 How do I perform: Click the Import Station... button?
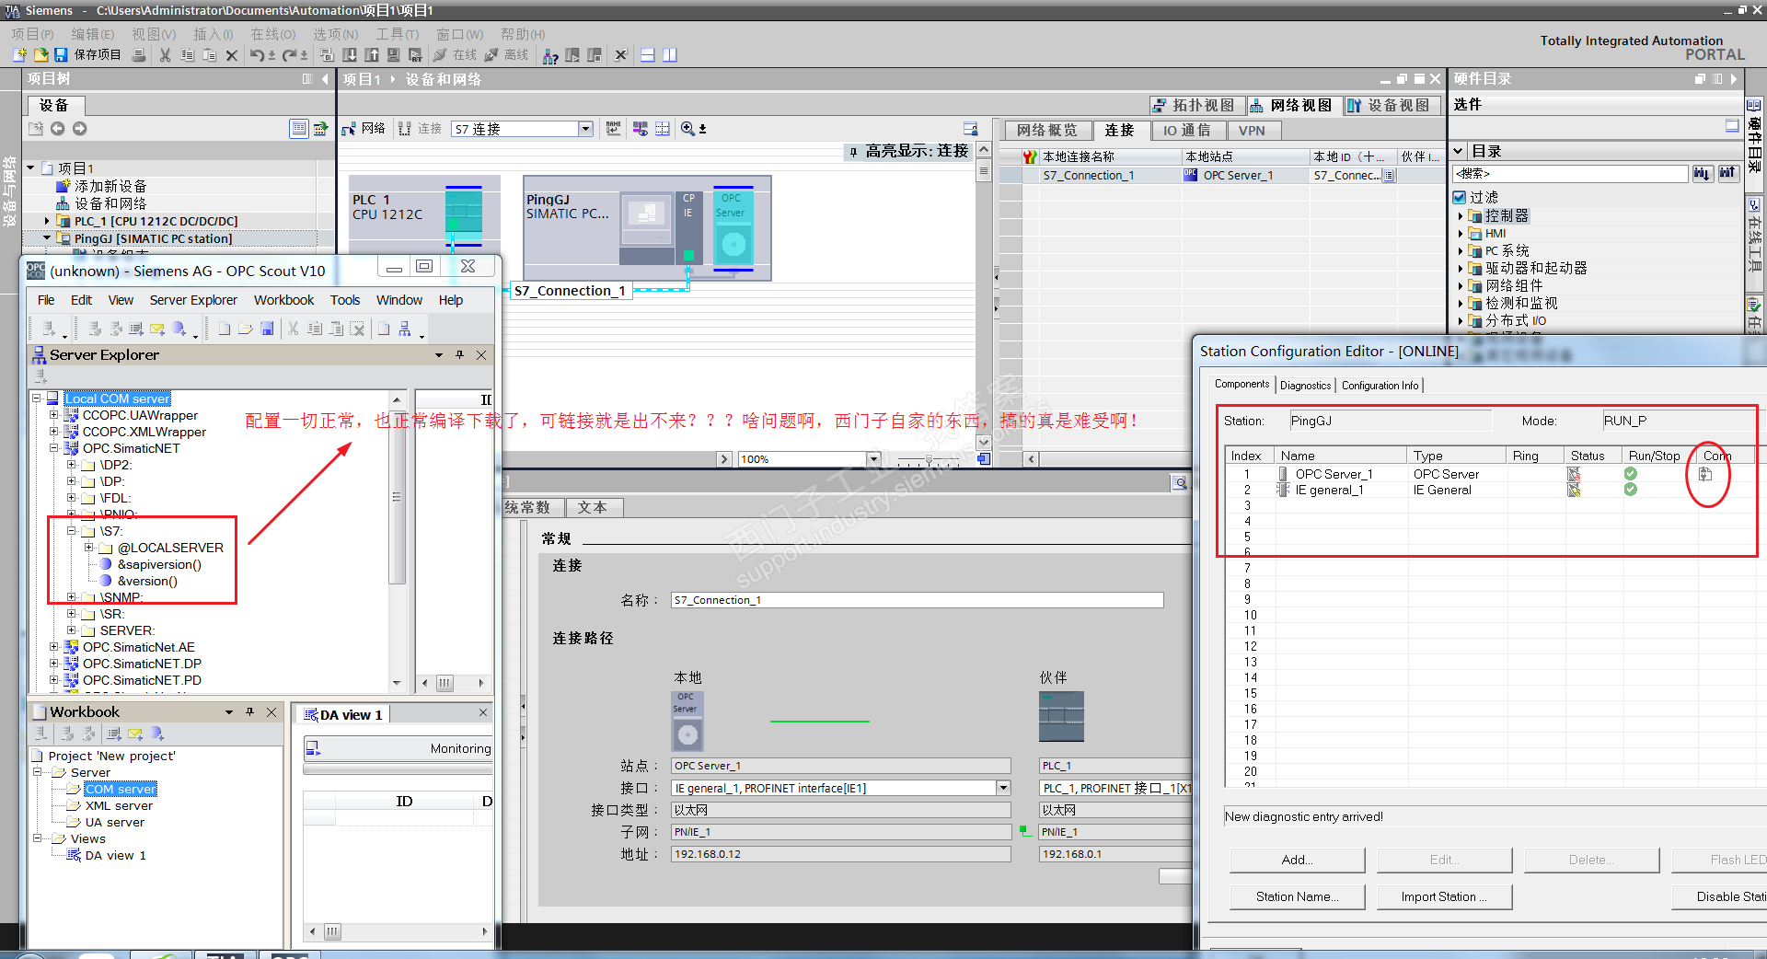coord(1444,896)
